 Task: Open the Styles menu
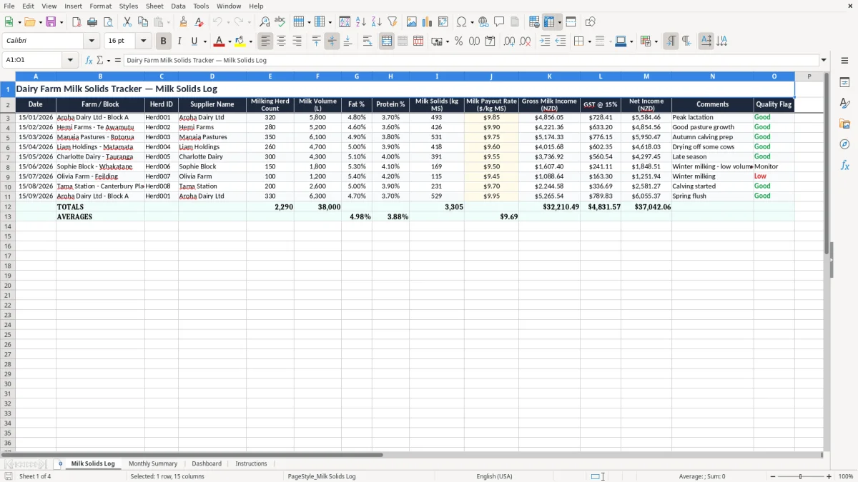tap(129, 6)
